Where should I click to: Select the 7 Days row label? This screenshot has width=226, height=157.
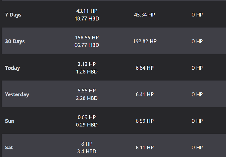(13, 15)
